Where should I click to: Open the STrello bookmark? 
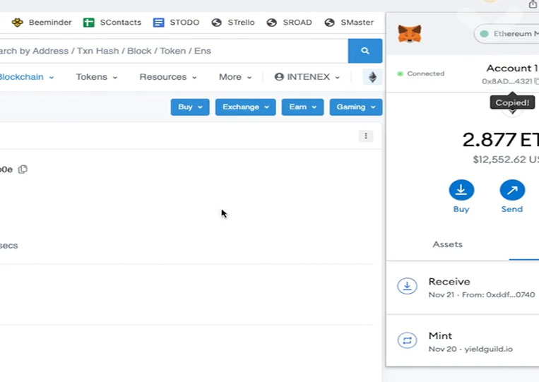[233, 23]
